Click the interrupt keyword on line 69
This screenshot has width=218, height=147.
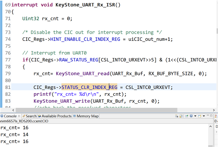(x=25, y=5)
